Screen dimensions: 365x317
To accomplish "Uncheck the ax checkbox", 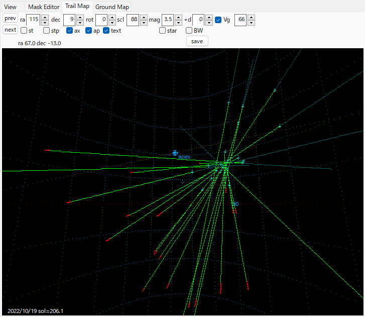I will [x=70, y=31].
